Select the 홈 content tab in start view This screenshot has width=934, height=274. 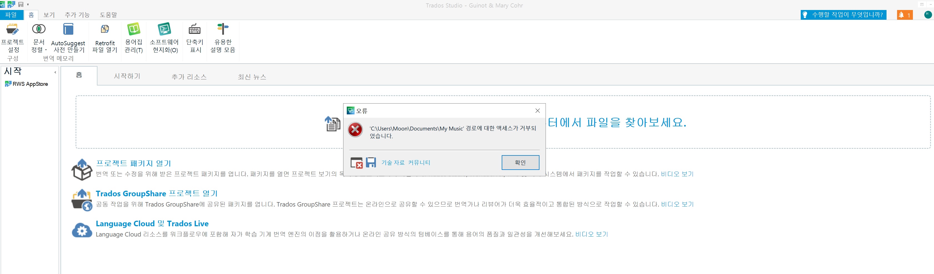pos(79,76)
